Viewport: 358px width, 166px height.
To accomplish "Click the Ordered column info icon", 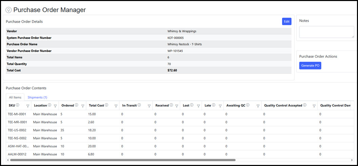I will click(76, 105).
